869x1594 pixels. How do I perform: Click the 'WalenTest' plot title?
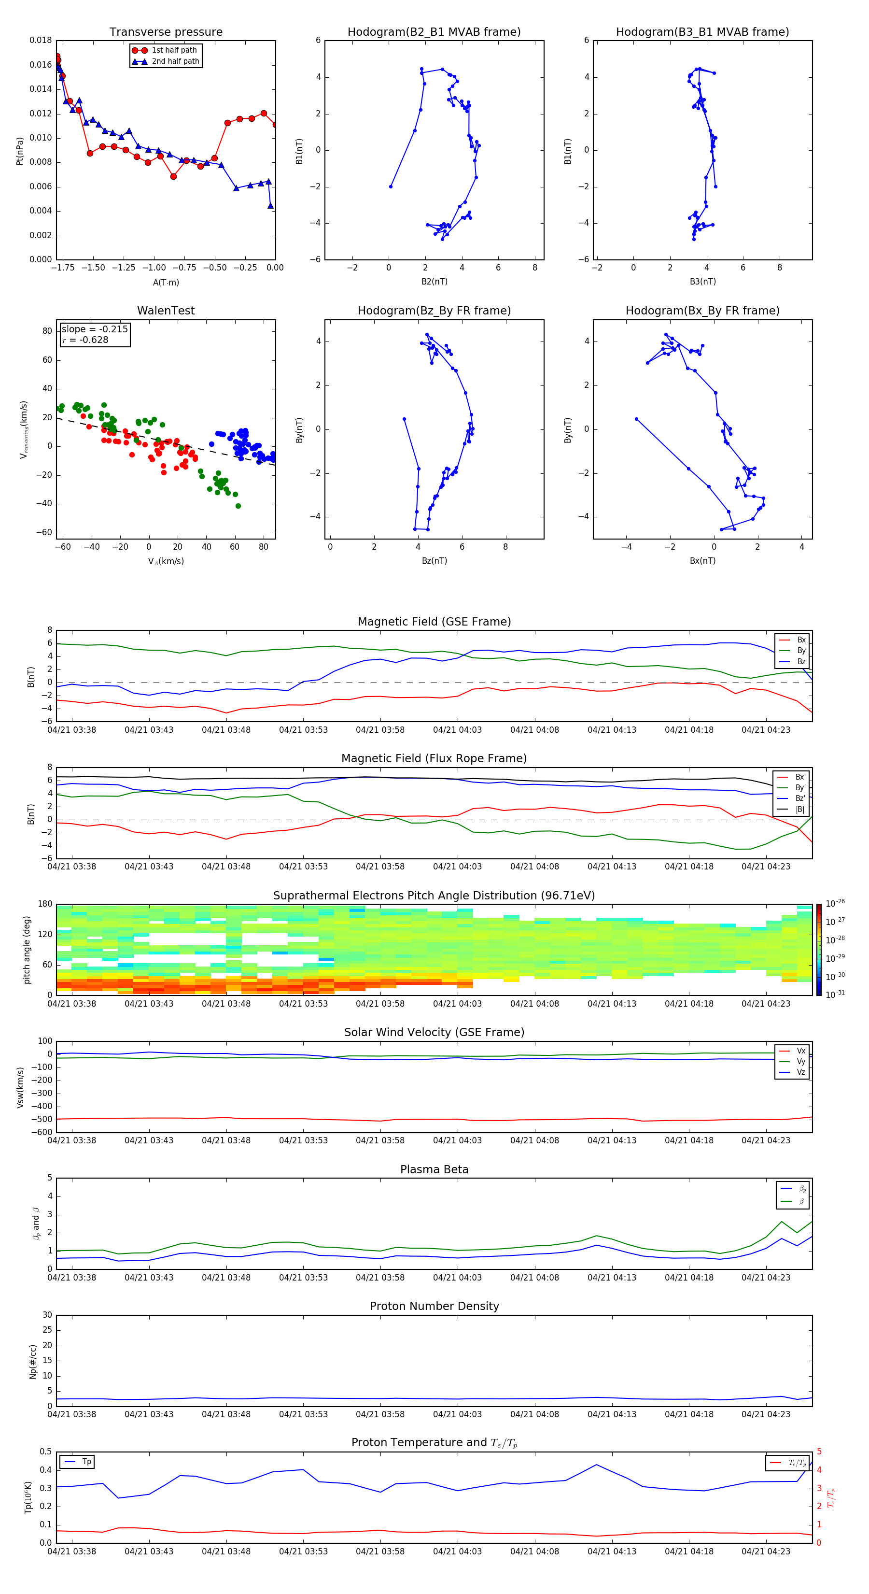pos(166,311)
